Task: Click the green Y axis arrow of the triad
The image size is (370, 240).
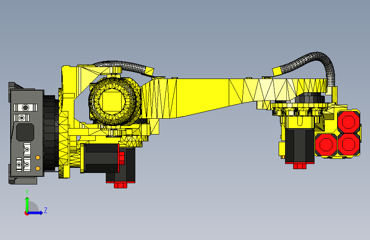Action: [27, 204]
